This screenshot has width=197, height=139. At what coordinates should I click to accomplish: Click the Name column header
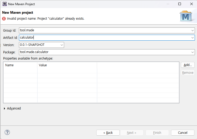[20, 65]
